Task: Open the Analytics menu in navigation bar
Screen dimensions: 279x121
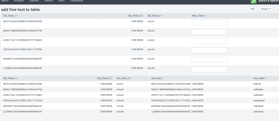Action: pyautogui.click(x=19, y=1)
